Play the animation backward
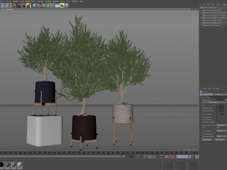The image size is (227, 170). click(x=146, y=156)
